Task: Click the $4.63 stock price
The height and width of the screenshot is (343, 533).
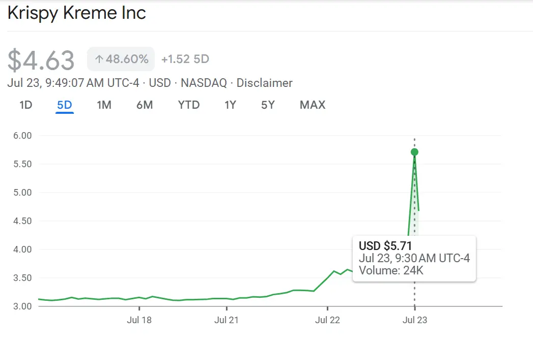Action: click(x=42, y=60)
